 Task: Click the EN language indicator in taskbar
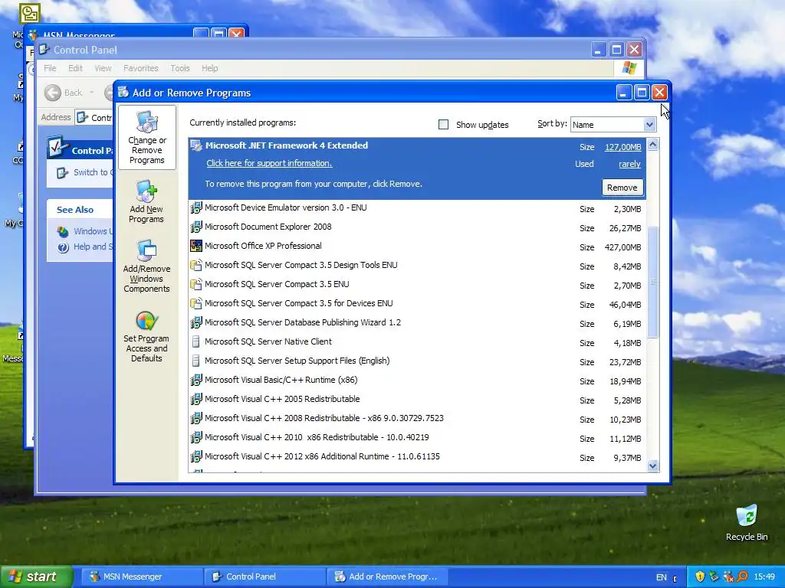tap(662, 577)
